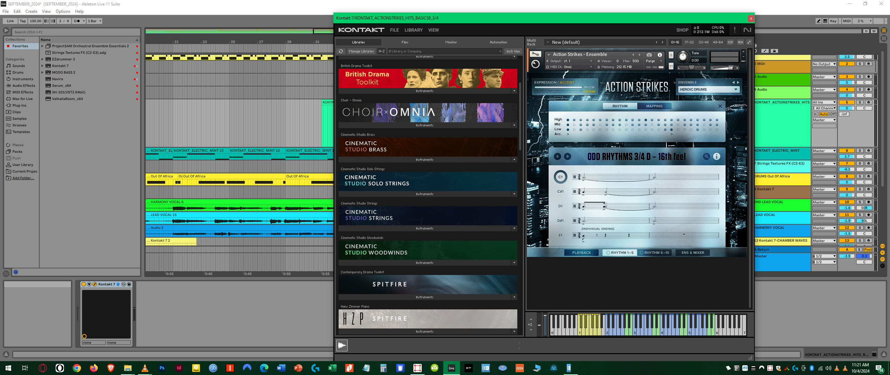This screenshot has width=890, height=375.
Task: Arm the 3 Audio track for recording
Action: pos(868,77)
